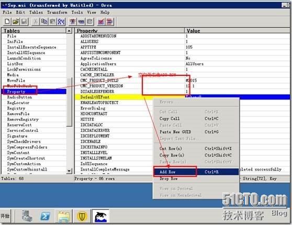Select the RemoveRegistry table
This screenshot has height=225, width=292.
[x=34, y=119]
